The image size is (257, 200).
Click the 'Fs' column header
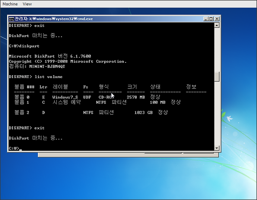point(86,87)
